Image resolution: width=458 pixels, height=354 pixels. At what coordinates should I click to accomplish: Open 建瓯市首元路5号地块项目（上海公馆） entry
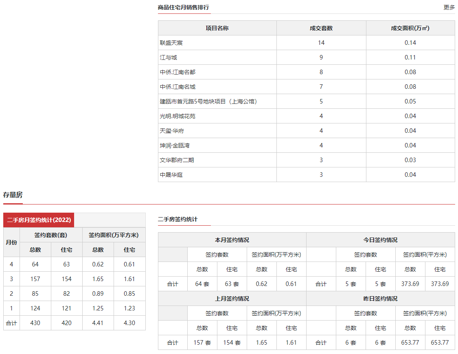pyautogui.click(x=208, y=101)
